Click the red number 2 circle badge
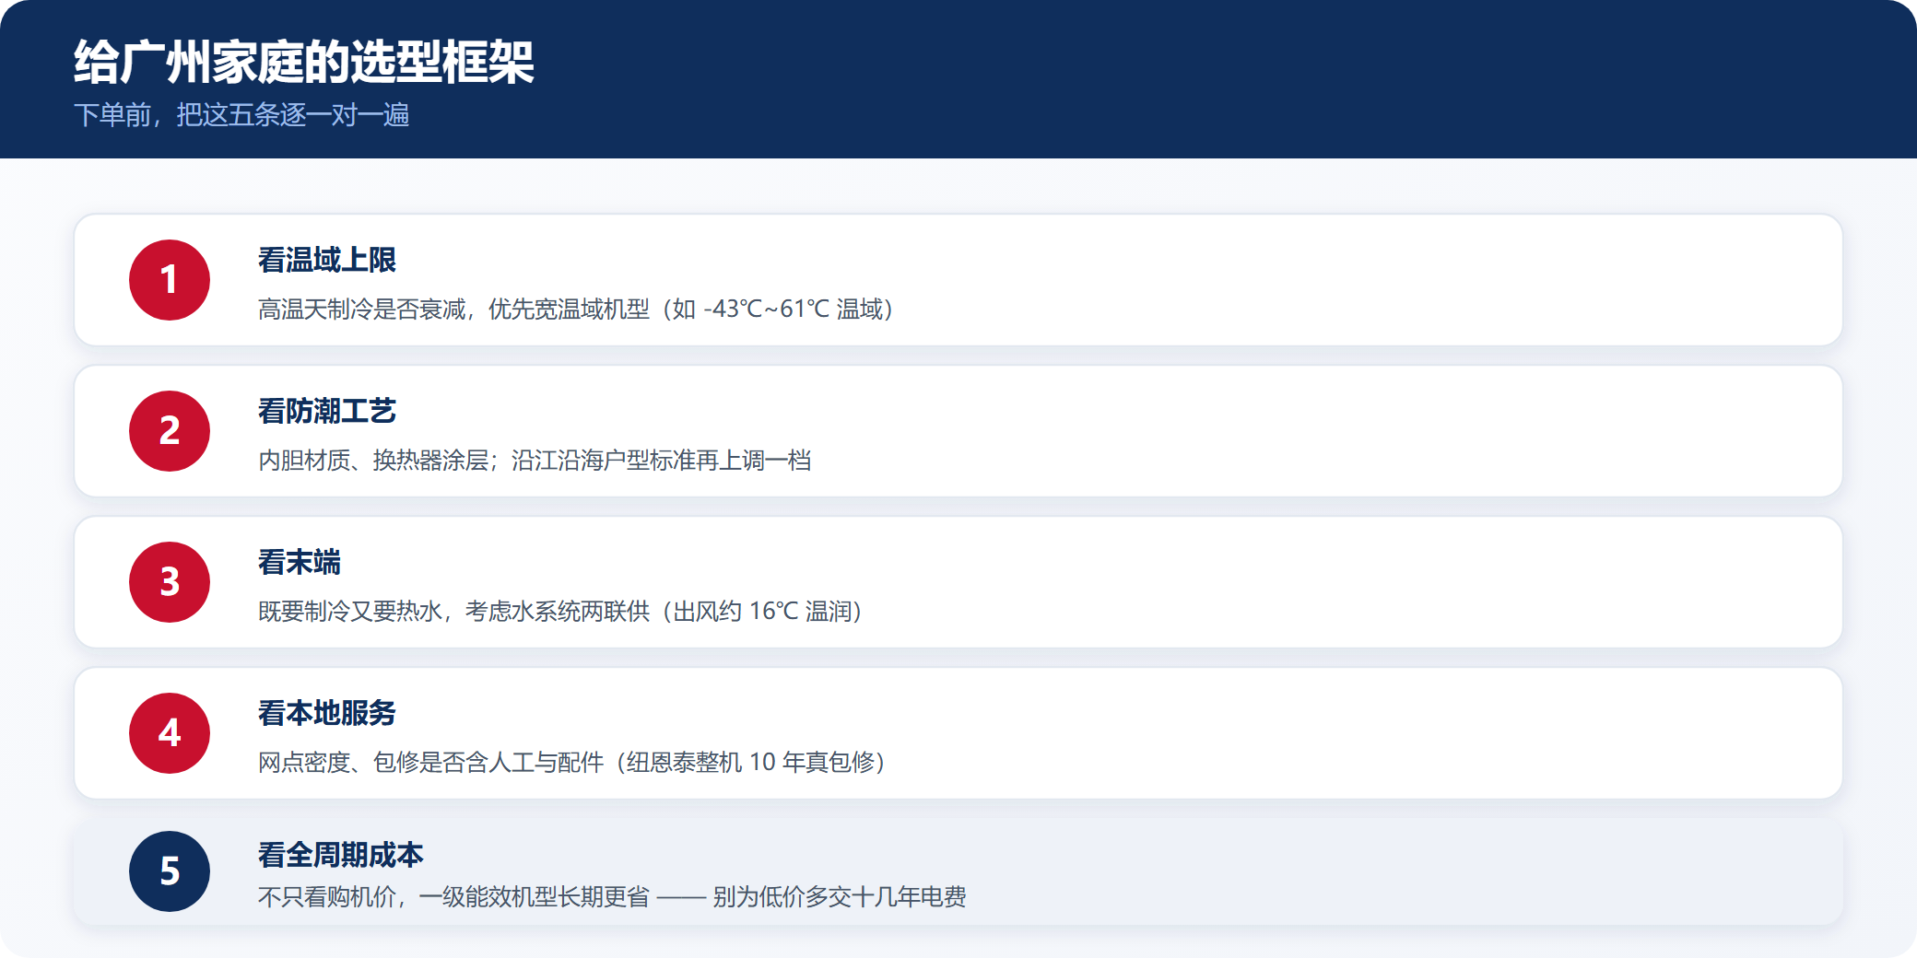Image resolution: width=1917 pixels, height=958 pixels. coord(170,431)
